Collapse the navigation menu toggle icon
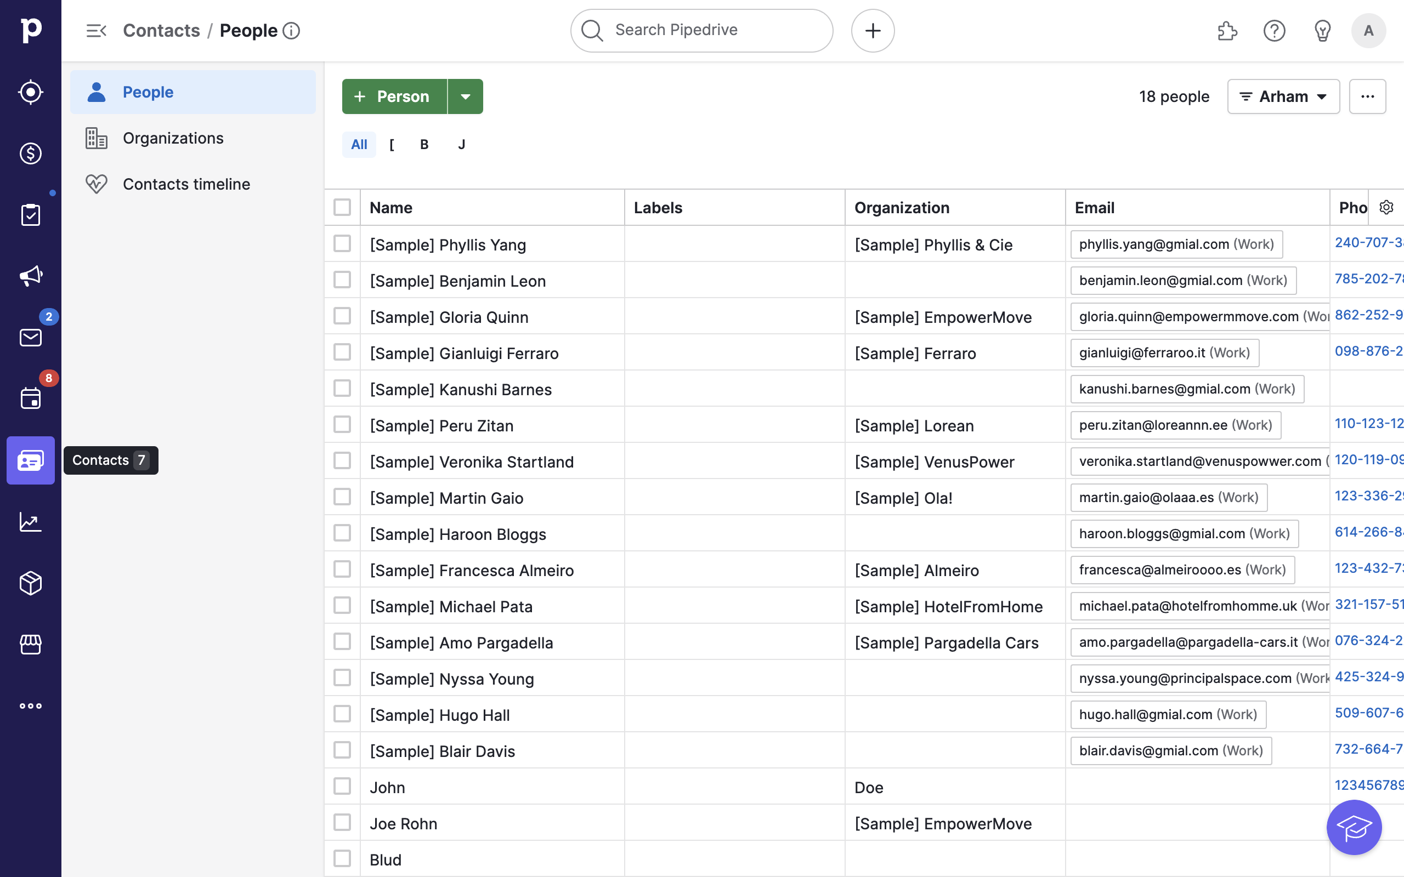Image resolution: width=1404 pixels, height=877 pixels. [x=97, y=31]
